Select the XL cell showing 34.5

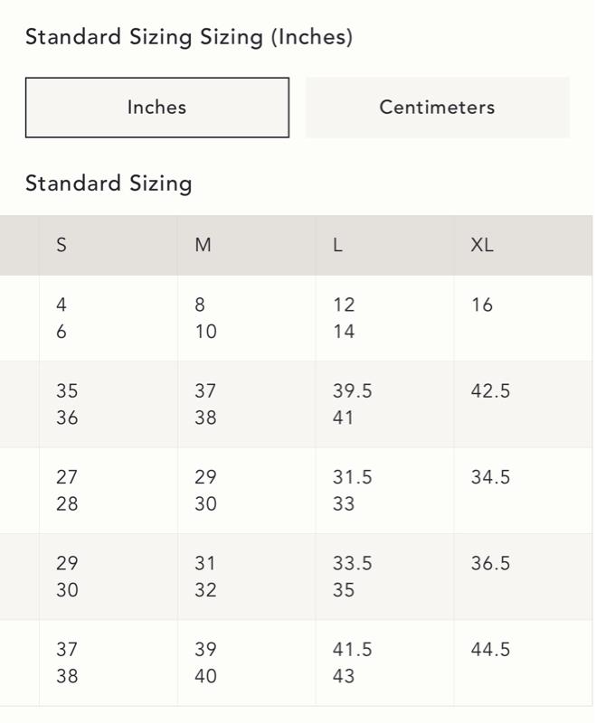tap(490, 477)
